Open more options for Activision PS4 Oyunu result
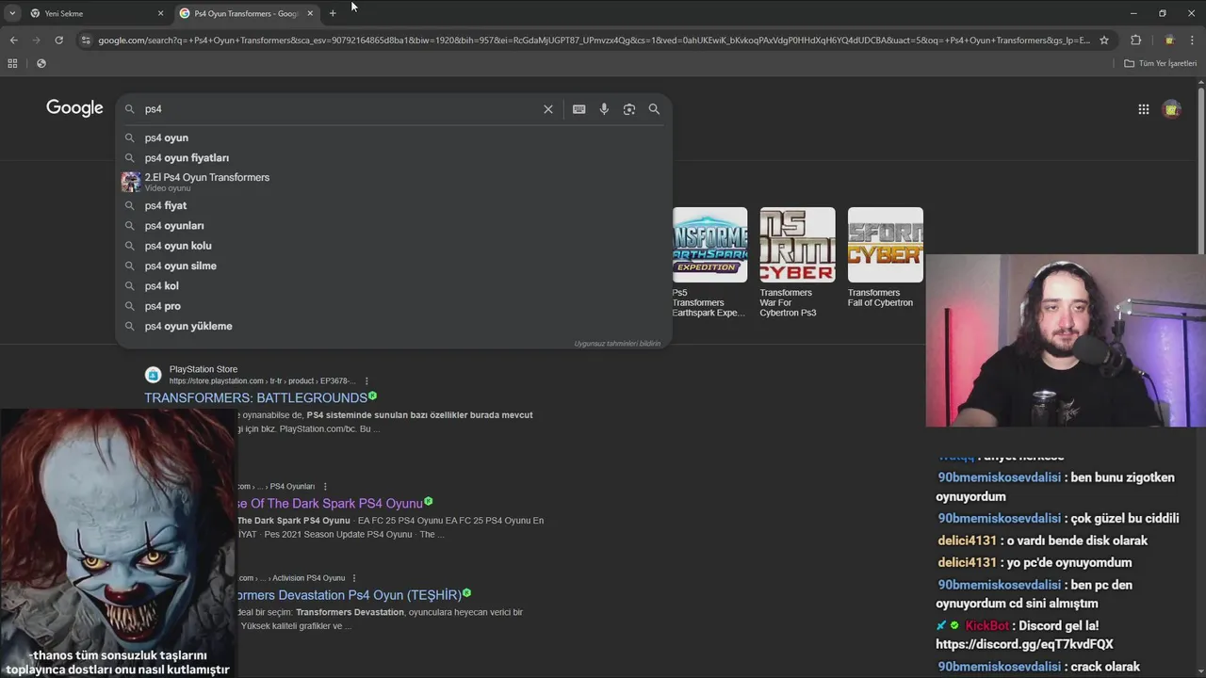 click(x=354, y=578)
